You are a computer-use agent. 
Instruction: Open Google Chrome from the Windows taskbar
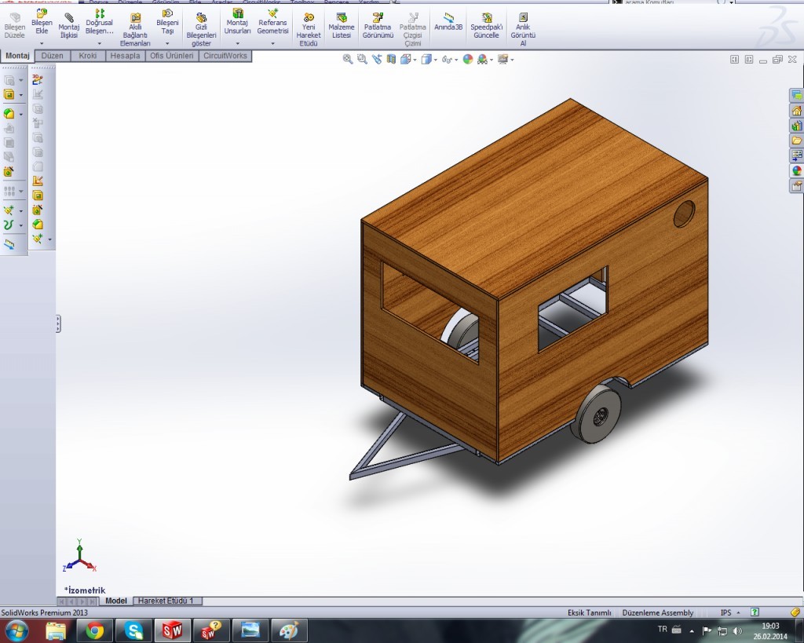tap(95, 630)
